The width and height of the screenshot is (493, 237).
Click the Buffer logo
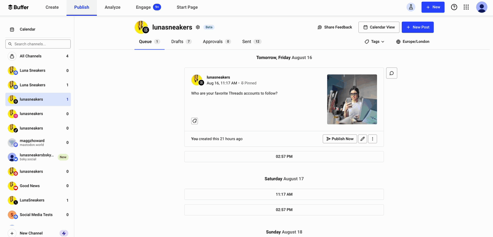coord(18,7)
